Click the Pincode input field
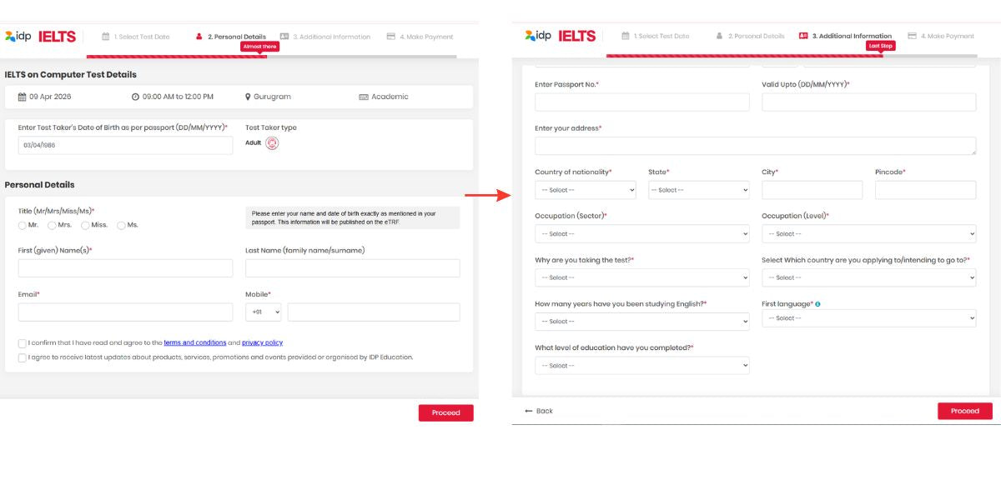The width and height of the screenshot is (1001, 500). [925, 190]
